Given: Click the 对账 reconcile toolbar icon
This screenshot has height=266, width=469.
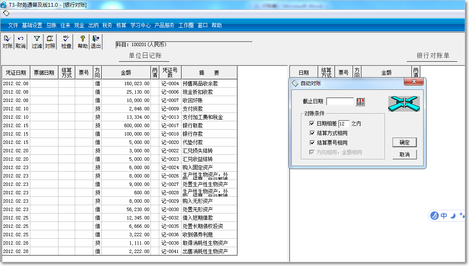Looking at the screenshot, I should coord(7,42).
